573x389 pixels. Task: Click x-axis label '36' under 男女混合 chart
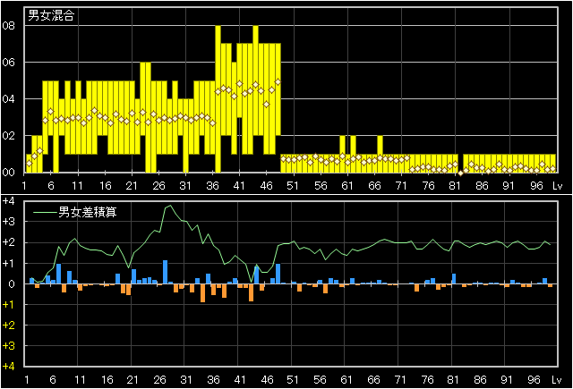tap(212, 186)
